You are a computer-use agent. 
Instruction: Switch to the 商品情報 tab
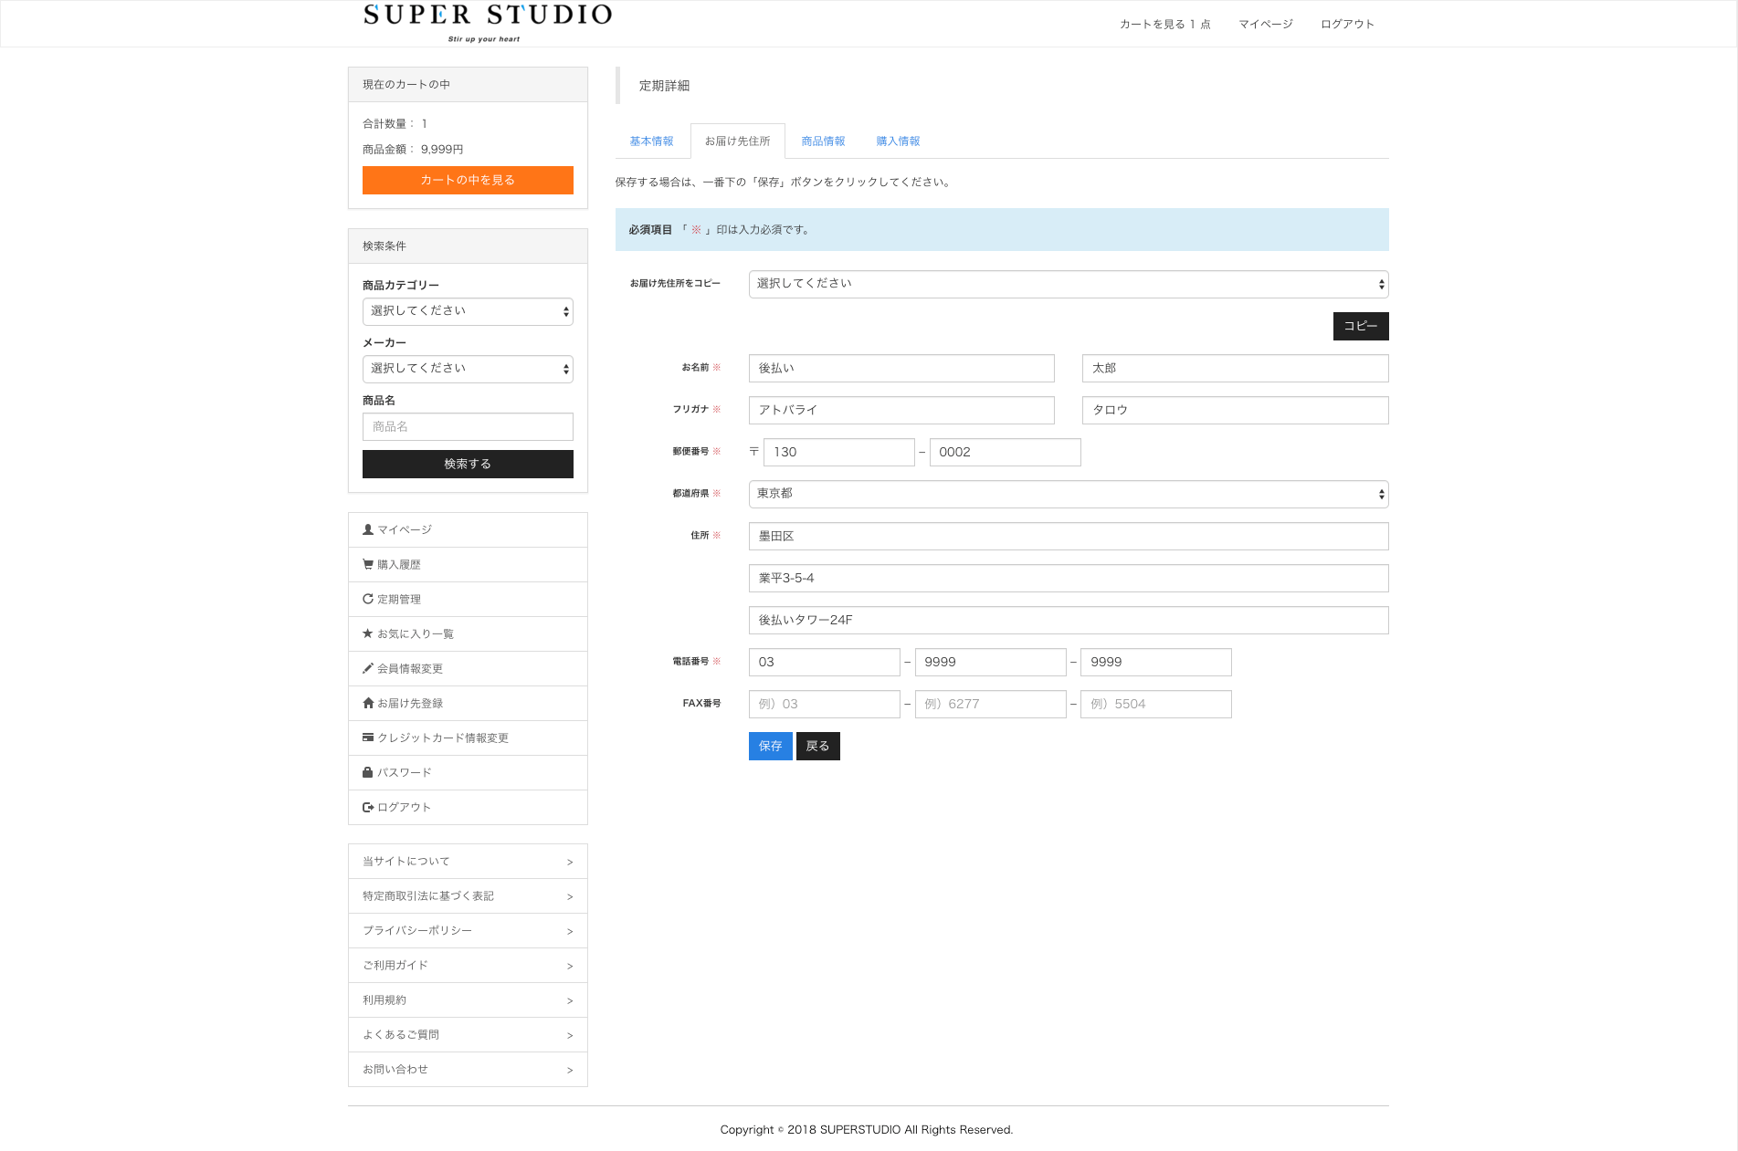[823, 141]
